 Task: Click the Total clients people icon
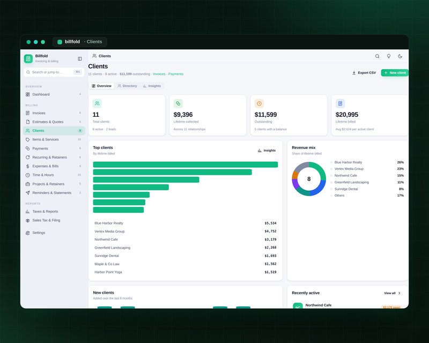point(97,103)
